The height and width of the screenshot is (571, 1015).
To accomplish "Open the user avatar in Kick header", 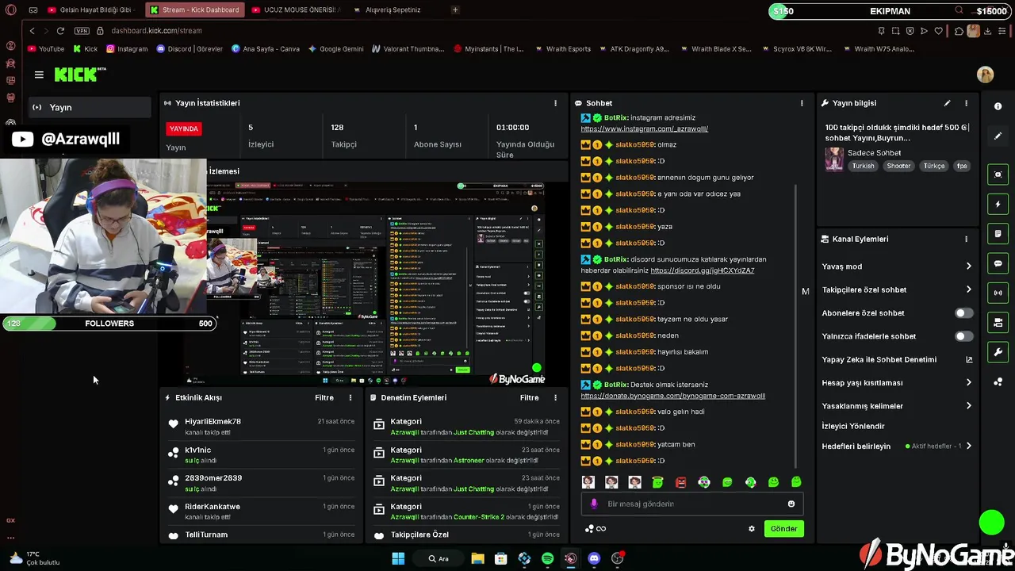I will [985, 75].
